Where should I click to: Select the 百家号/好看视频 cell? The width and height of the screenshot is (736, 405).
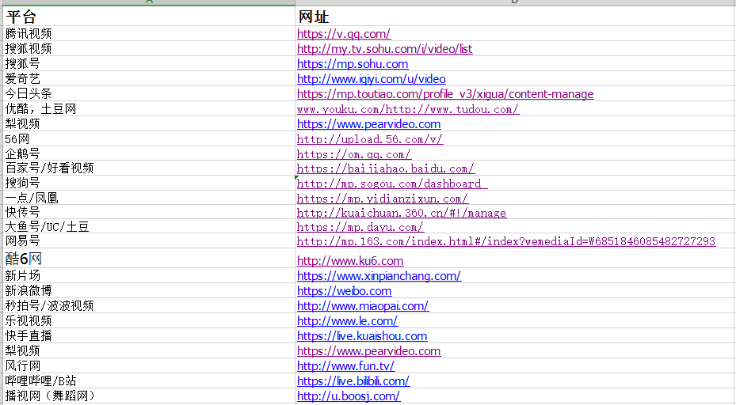tap(149, 168)
